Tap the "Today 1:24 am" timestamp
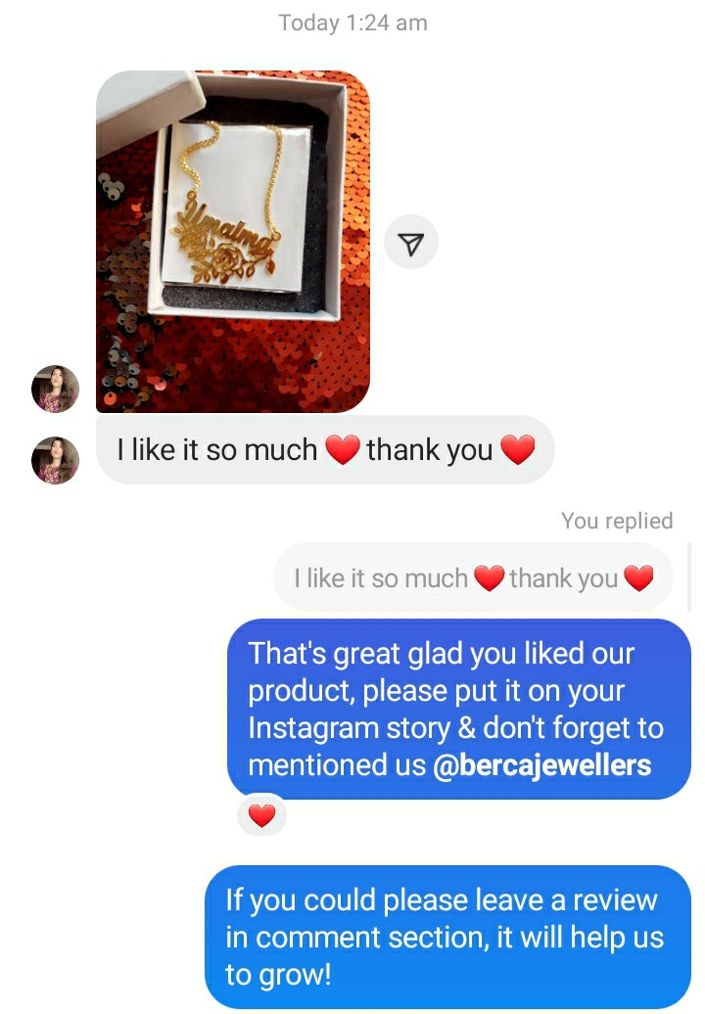Image resolution: width=705 pixels, height=1014 pixels. [x=352, y=23]
